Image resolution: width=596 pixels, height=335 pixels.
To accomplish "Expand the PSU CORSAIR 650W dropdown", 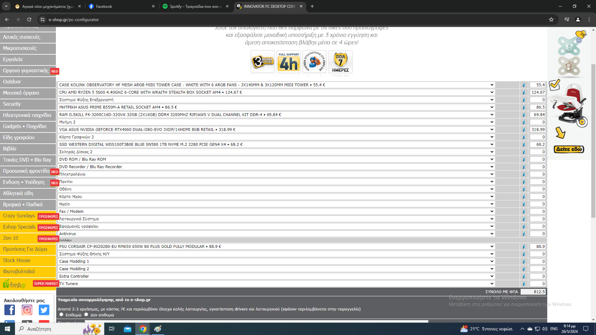I will 276,246.
